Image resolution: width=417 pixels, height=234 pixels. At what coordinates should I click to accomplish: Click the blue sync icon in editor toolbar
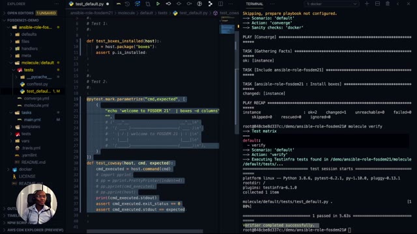pos(137,4)
